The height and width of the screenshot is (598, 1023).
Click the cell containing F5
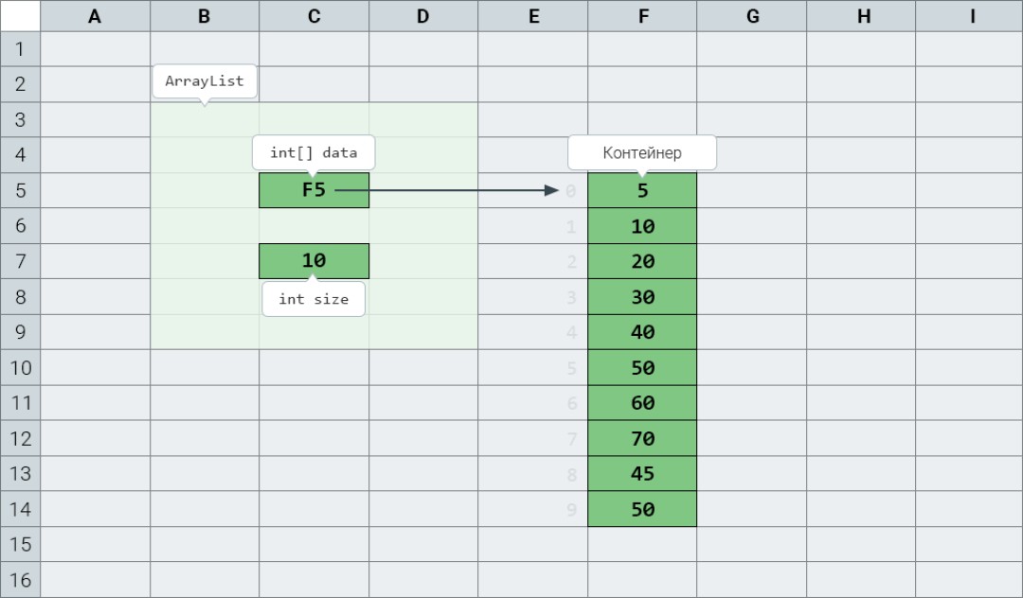point(314,190)
